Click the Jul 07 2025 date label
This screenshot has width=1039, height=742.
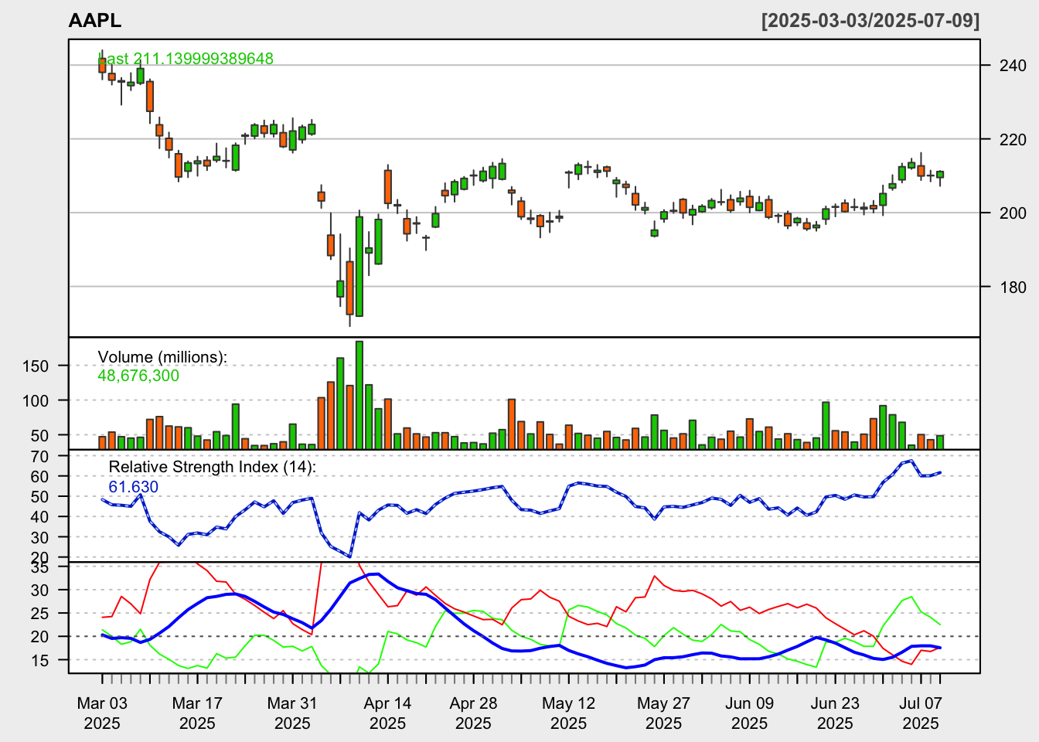coord(921,713)
